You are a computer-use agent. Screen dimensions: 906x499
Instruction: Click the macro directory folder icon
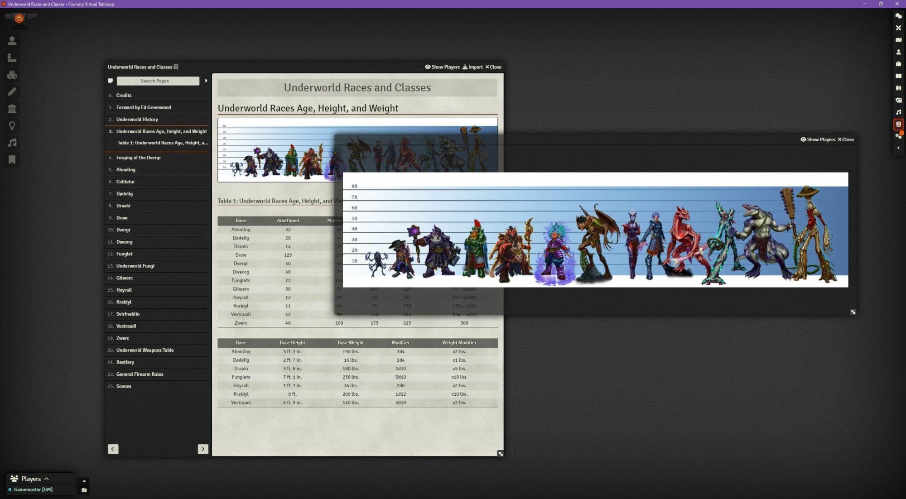[84, 490]
